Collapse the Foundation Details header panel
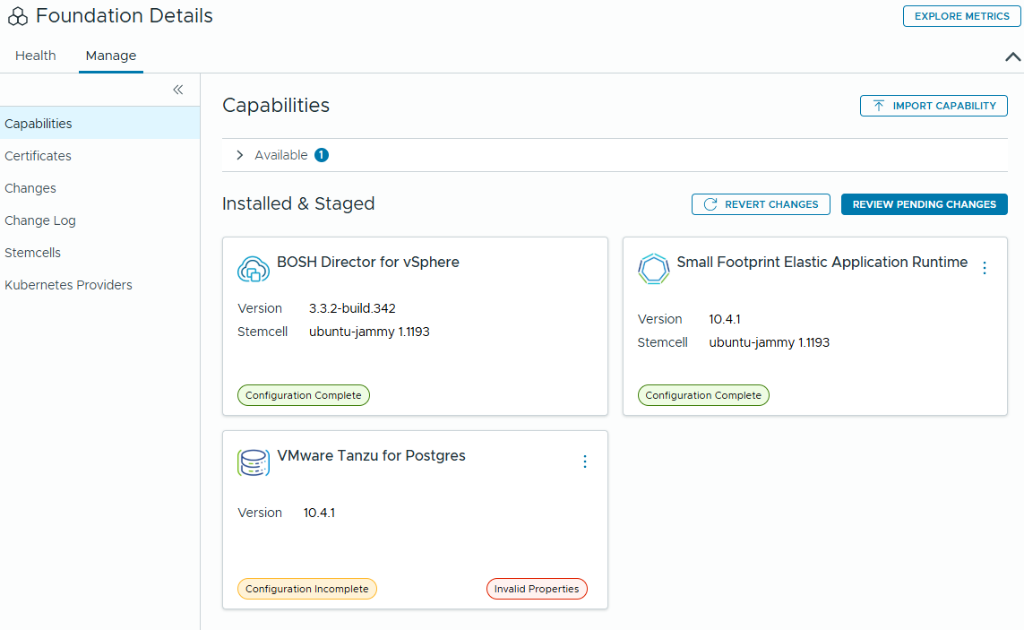1024x630 pixels. tap(1012, 56)
